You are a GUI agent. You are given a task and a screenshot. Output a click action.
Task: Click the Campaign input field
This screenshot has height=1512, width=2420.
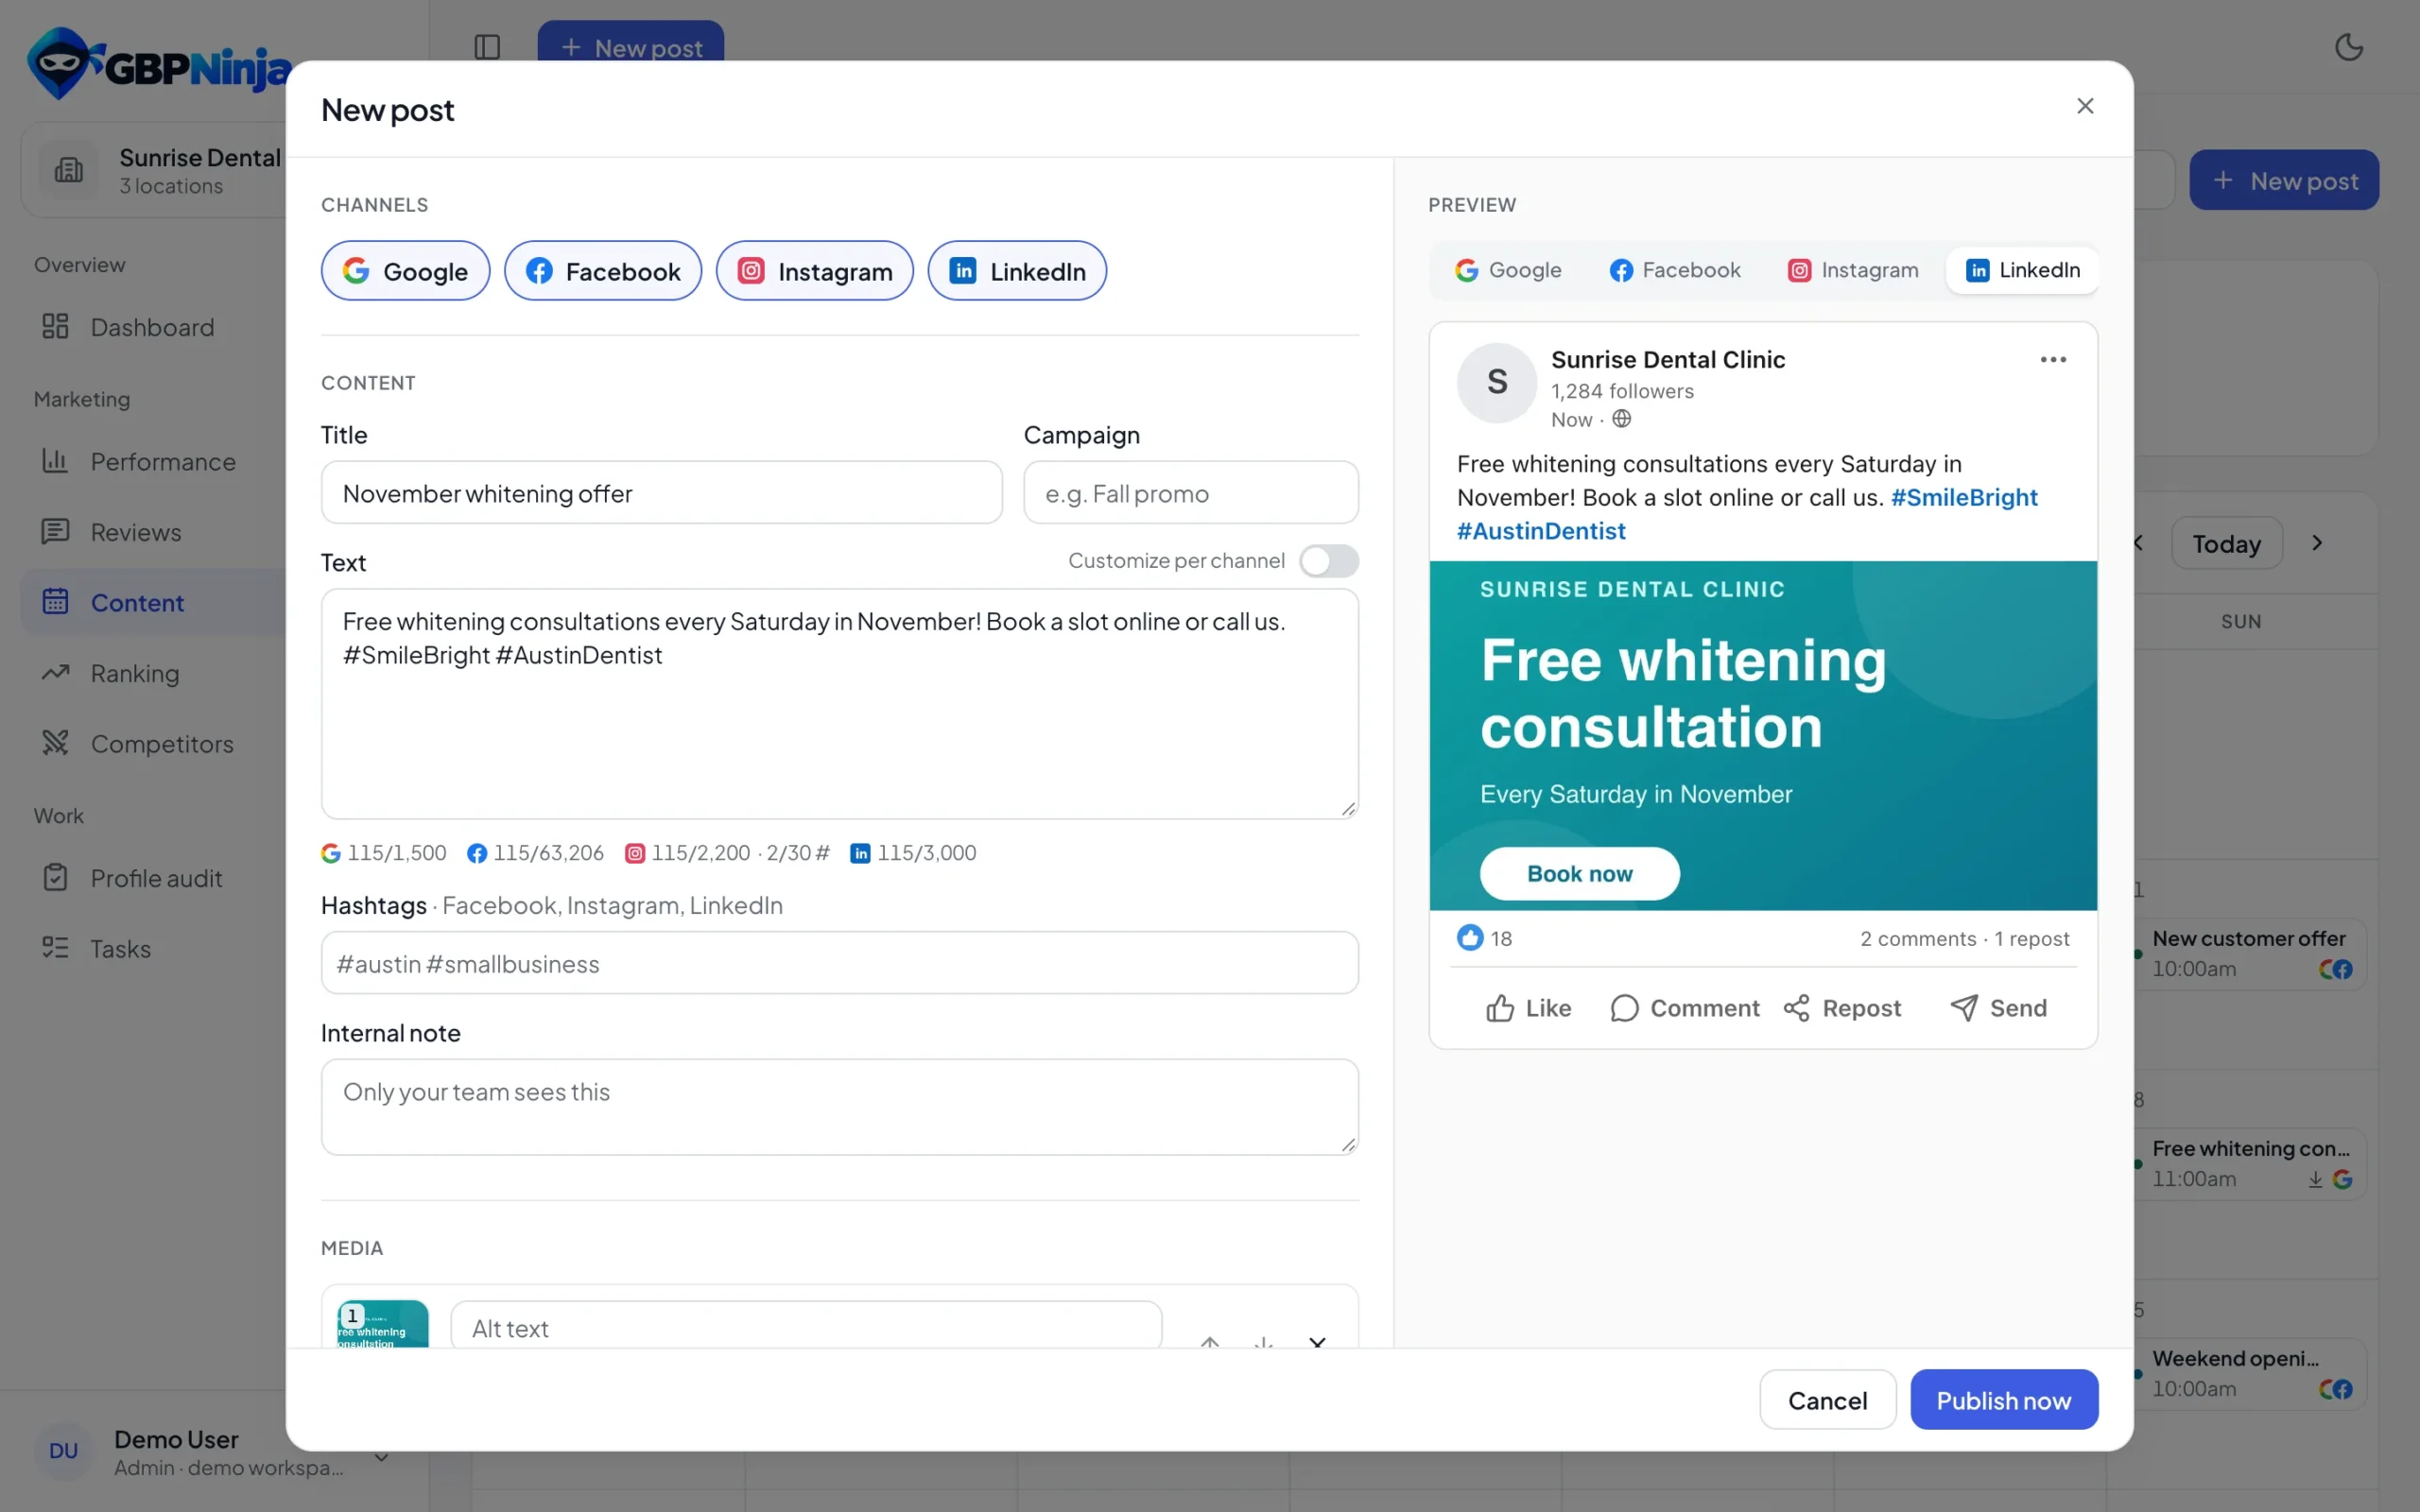(x=1190, y=493)
